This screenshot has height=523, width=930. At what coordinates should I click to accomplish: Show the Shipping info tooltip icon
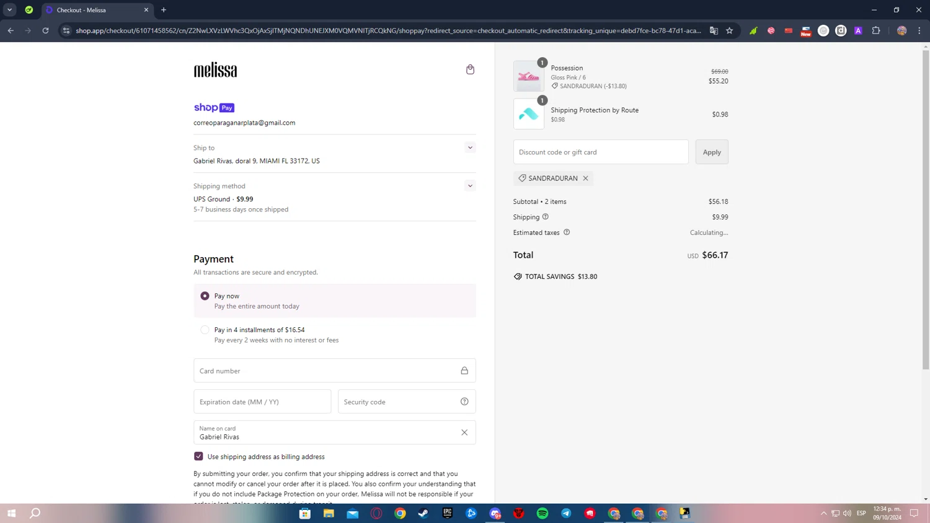coord(546,217)
